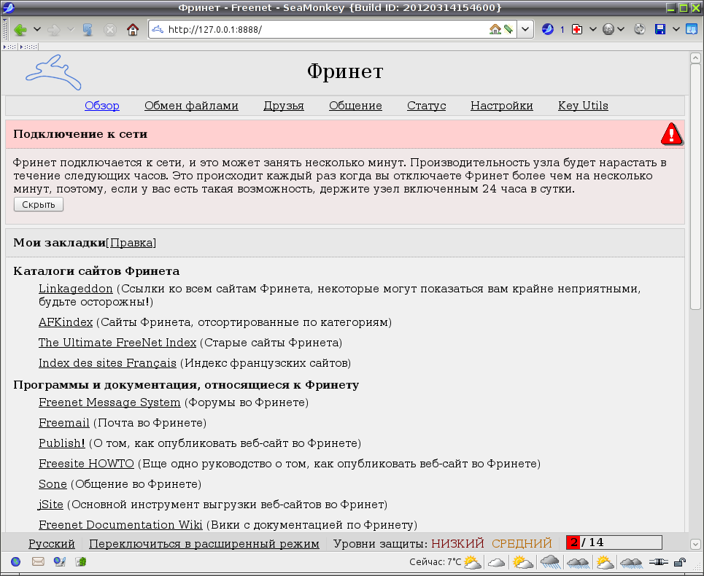Open the Mail envelope icon in status bar
Viewport: 704px width, 576px height.
pos(38,561)
